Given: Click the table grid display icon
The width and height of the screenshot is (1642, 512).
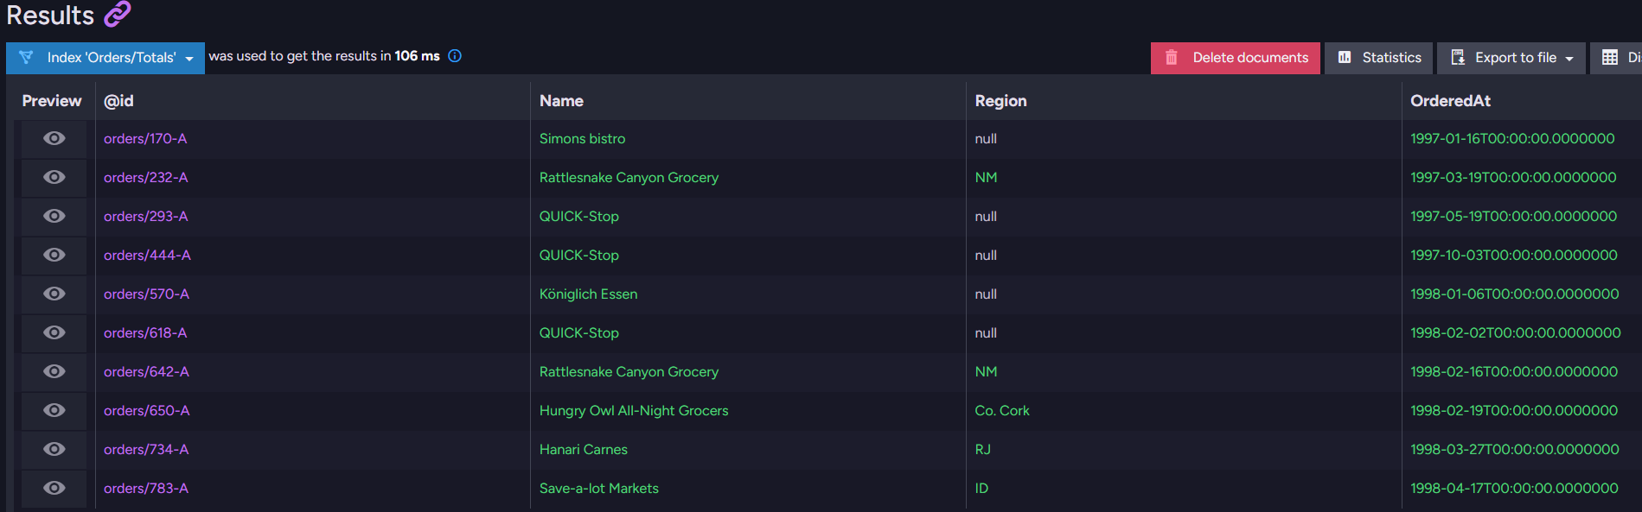Looking at the screenshot, I should pyautogui.click(x=1610, y=58).
